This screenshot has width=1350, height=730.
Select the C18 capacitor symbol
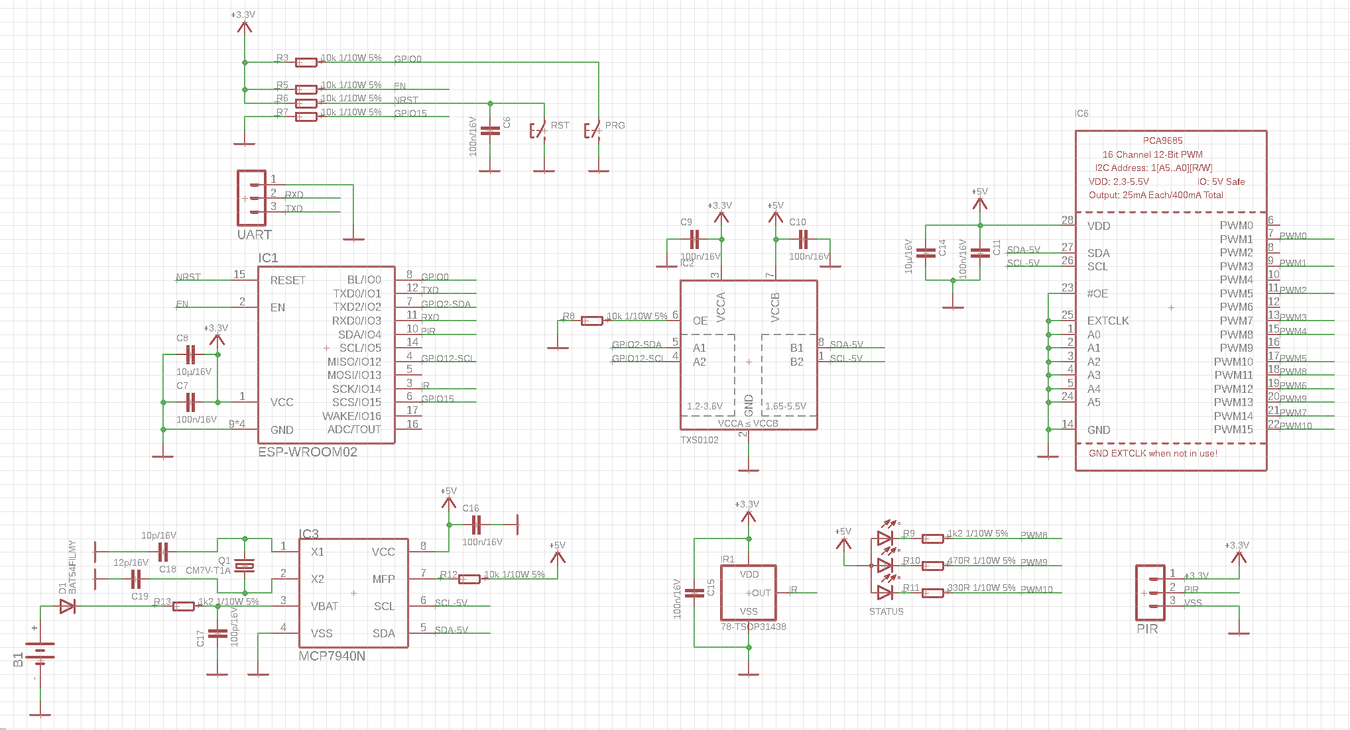(x=163, y=551)
